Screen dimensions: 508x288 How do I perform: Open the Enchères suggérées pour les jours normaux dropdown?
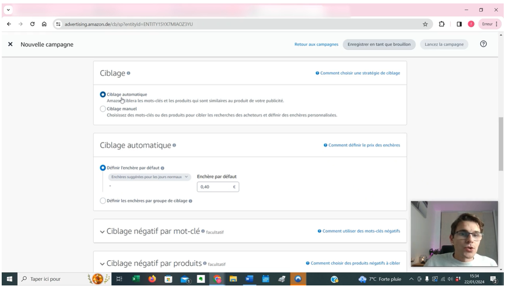click(149, 177)
